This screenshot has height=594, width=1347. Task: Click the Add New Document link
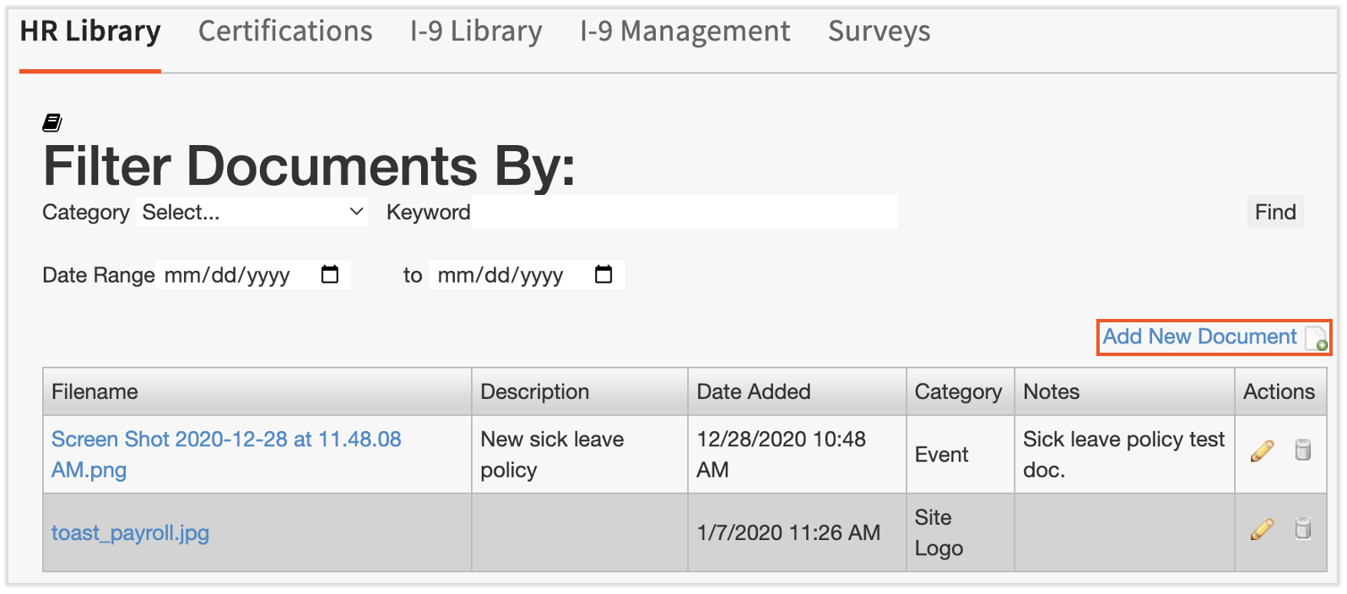(x=1199, y=337)
